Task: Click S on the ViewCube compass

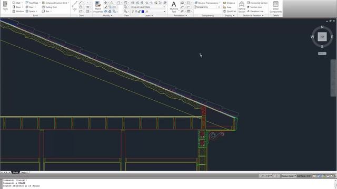Action: [322, 47]
